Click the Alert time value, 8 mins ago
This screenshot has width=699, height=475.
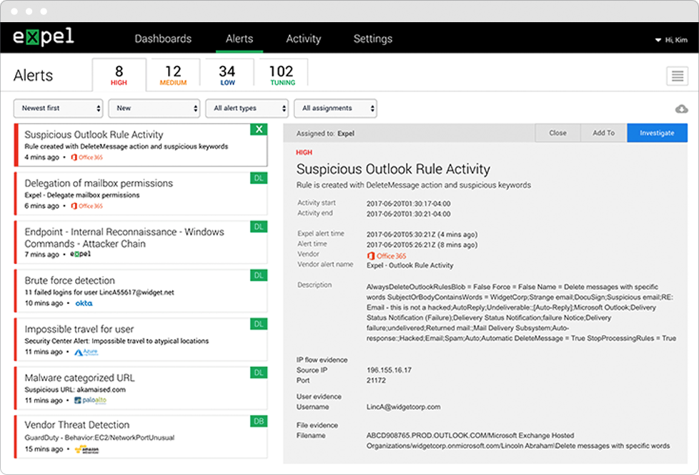(x=422, y=245)
